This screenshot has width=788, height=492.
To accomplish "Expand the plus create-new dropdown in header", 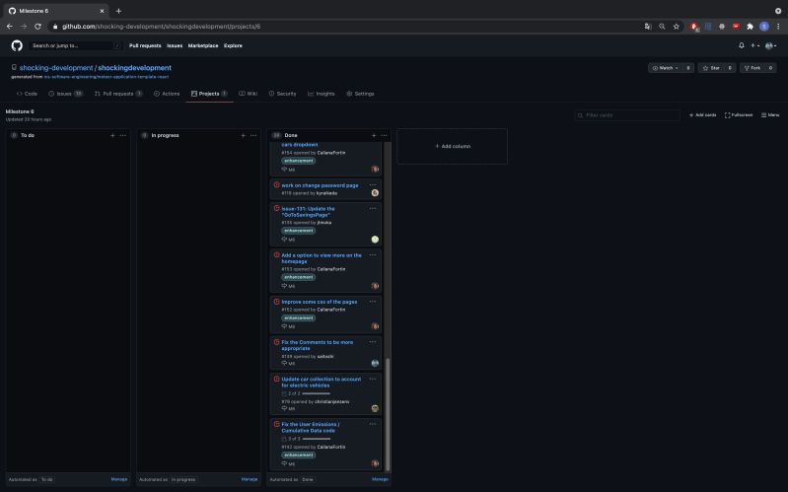I will pyautogui.click(x=754, y=45).
